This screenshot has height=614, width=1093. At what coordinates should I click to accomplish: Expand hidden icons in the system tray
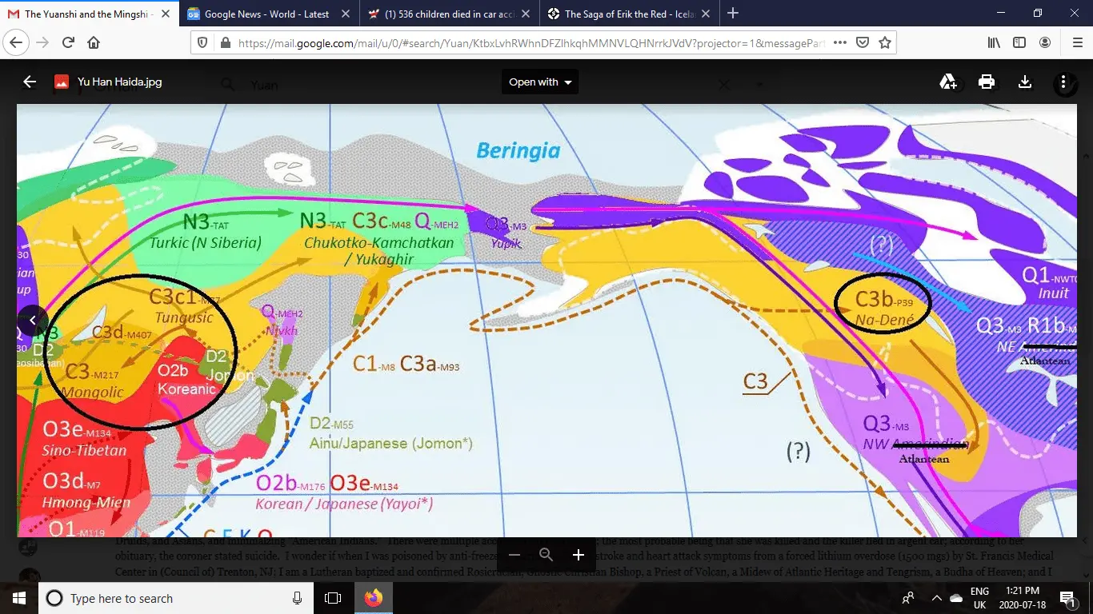[x=936, y=598]
